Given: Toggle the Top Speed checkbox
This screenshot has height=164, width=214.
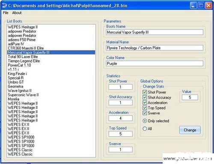Looking at the screenshot, I should pos(145,108).
